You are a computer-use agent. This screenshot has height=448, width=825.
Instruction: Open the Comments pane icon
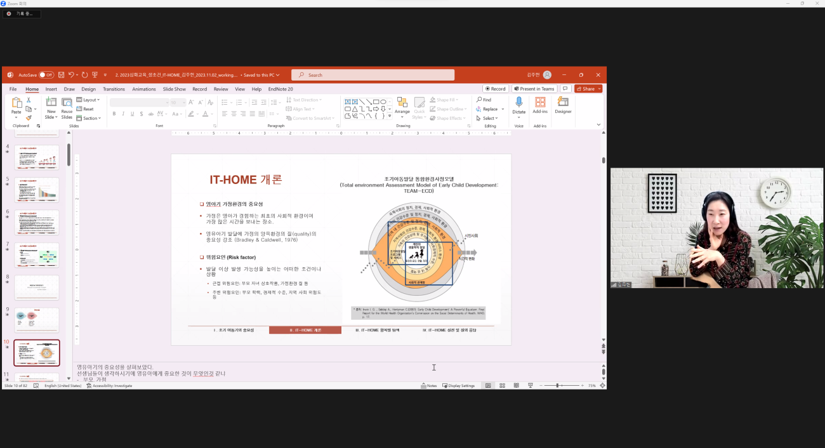point(565,89)
